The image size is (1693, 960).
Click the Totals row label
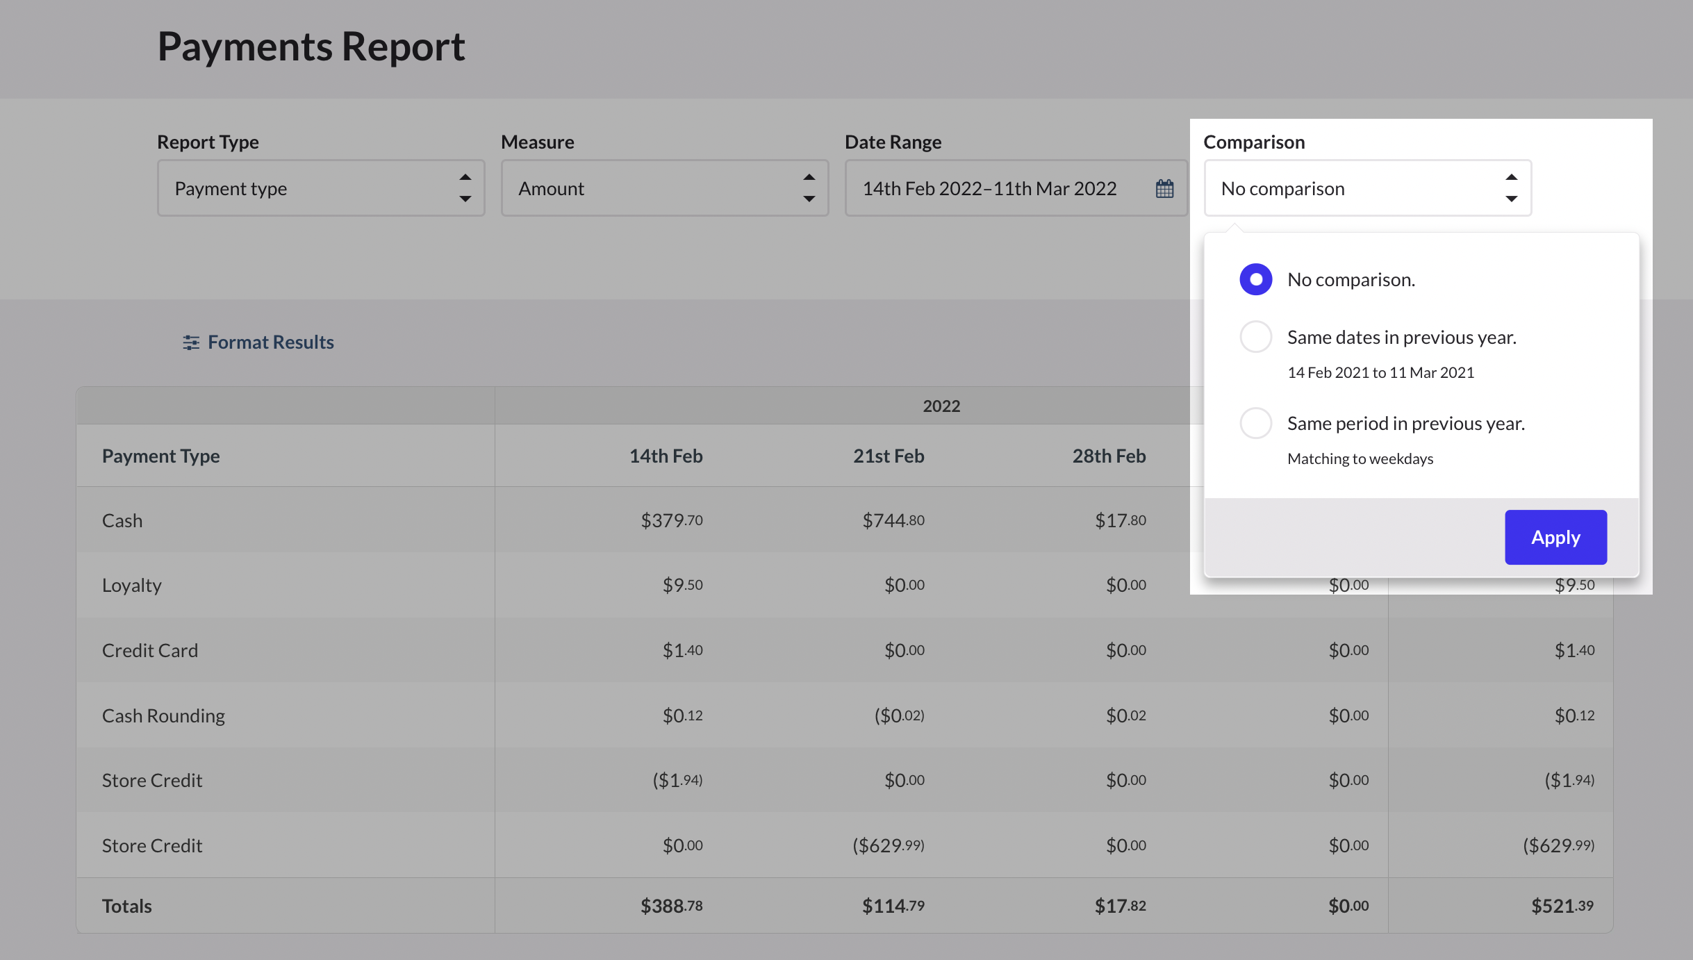[x=126, y=906]
